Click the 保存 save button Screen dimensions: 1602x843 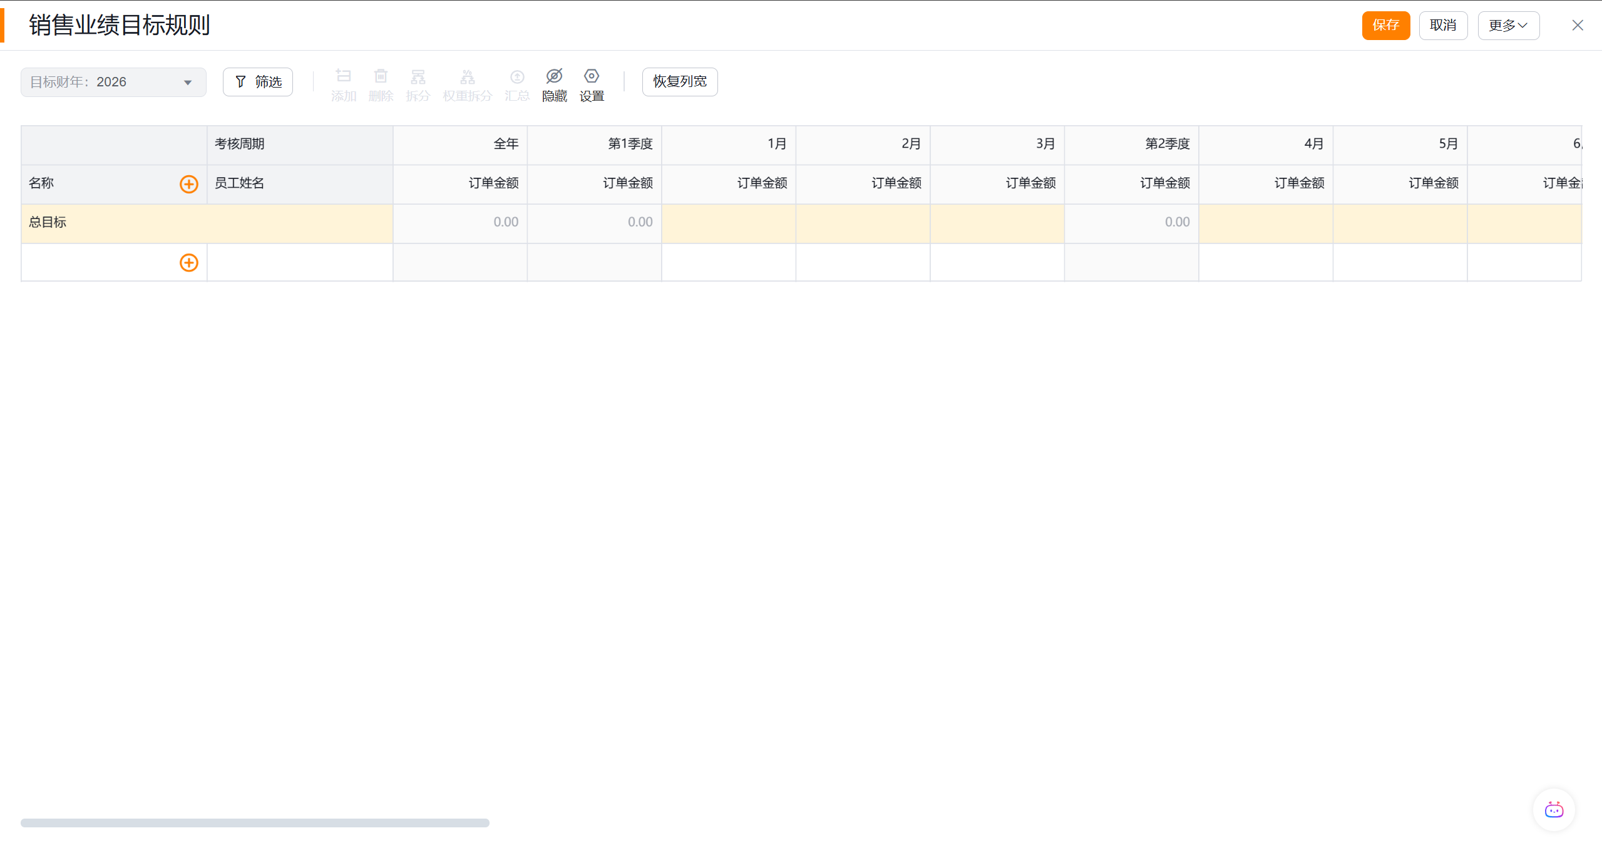(x=1385, y=26)
